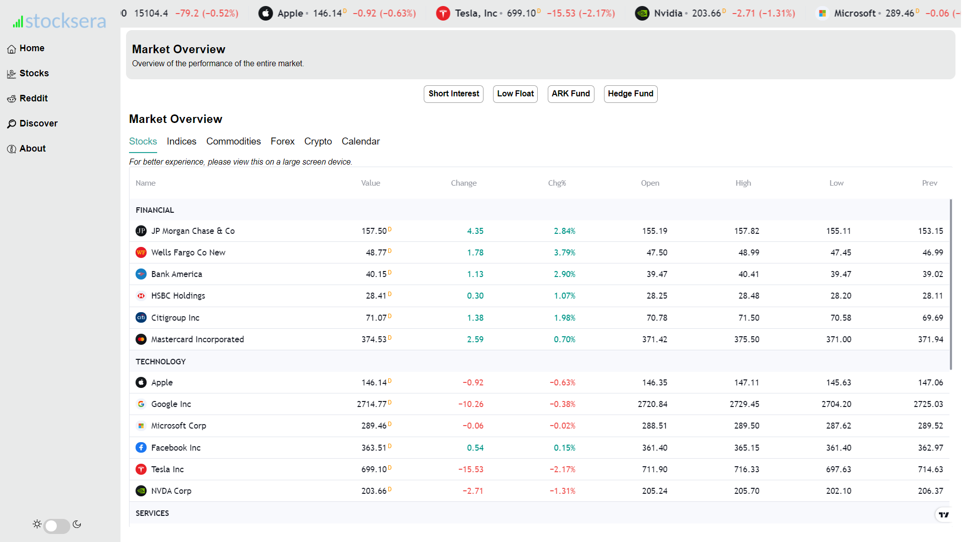This screenshot has width=964, height=542.
Task: Click the Nvidia logo in ticker bar
Action: pyautogui.click(x=642, y=14)
